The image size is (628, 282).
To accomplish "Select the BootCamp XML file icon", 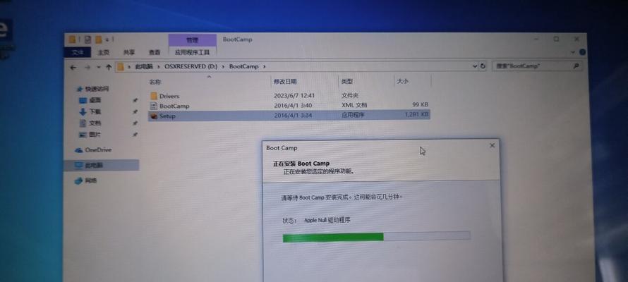I will pyautogui.click(x=154, y=106).
